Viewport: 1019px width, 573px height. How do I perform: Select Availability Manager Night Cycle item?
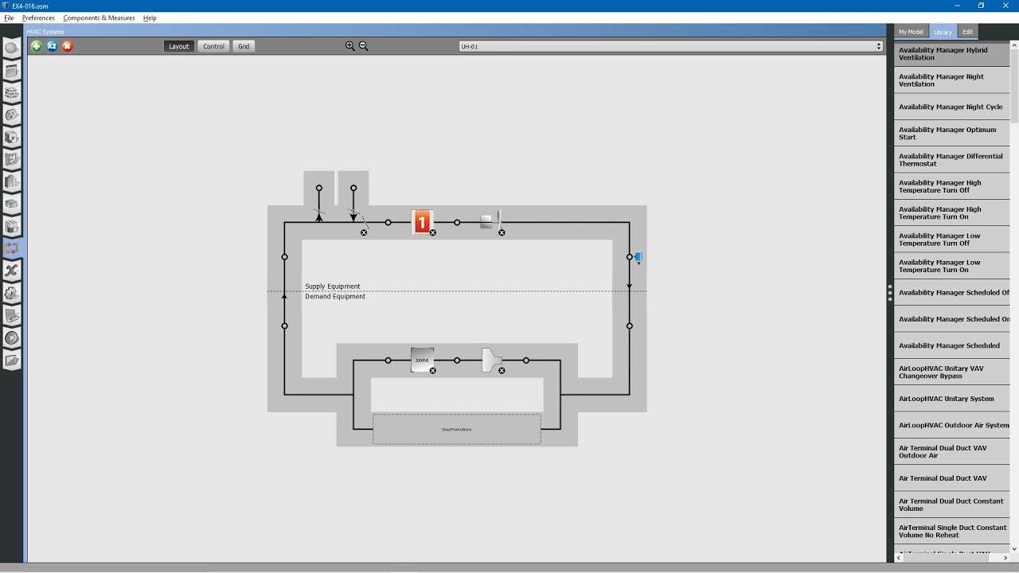pos(952,107)
